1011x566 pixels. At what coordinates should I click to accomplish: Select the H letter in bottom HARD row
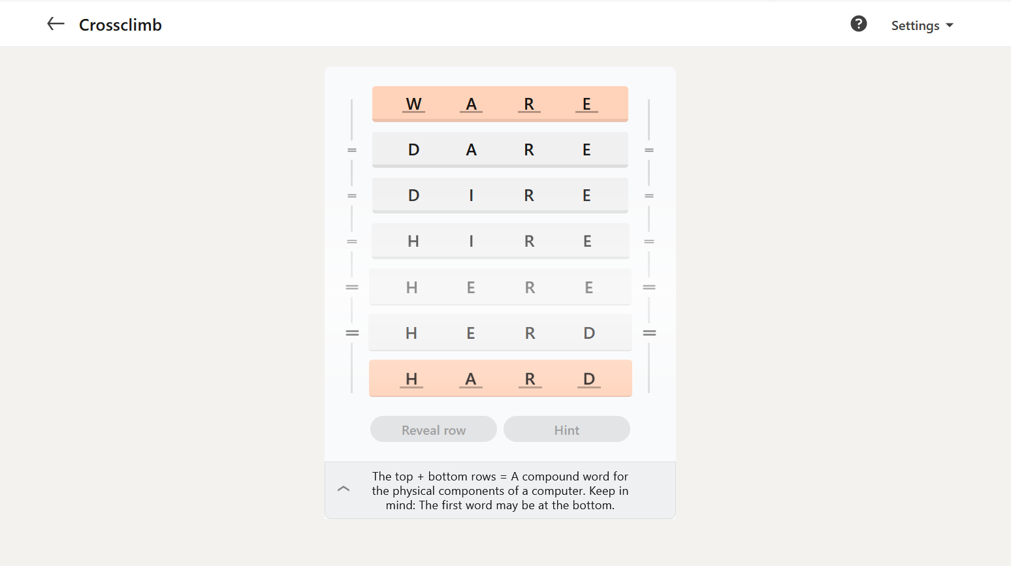pyautogui.click(x=411, y=379)
